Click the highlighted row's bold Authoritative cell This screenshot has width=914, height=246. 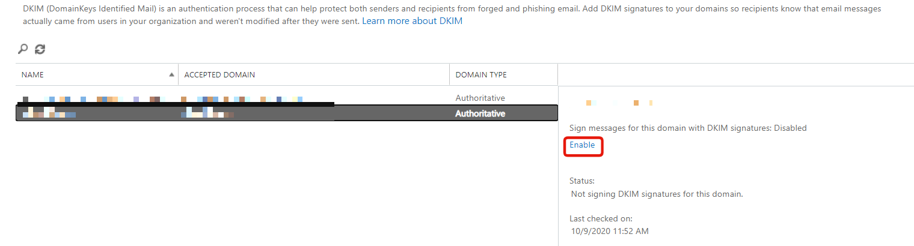(480, 113)
